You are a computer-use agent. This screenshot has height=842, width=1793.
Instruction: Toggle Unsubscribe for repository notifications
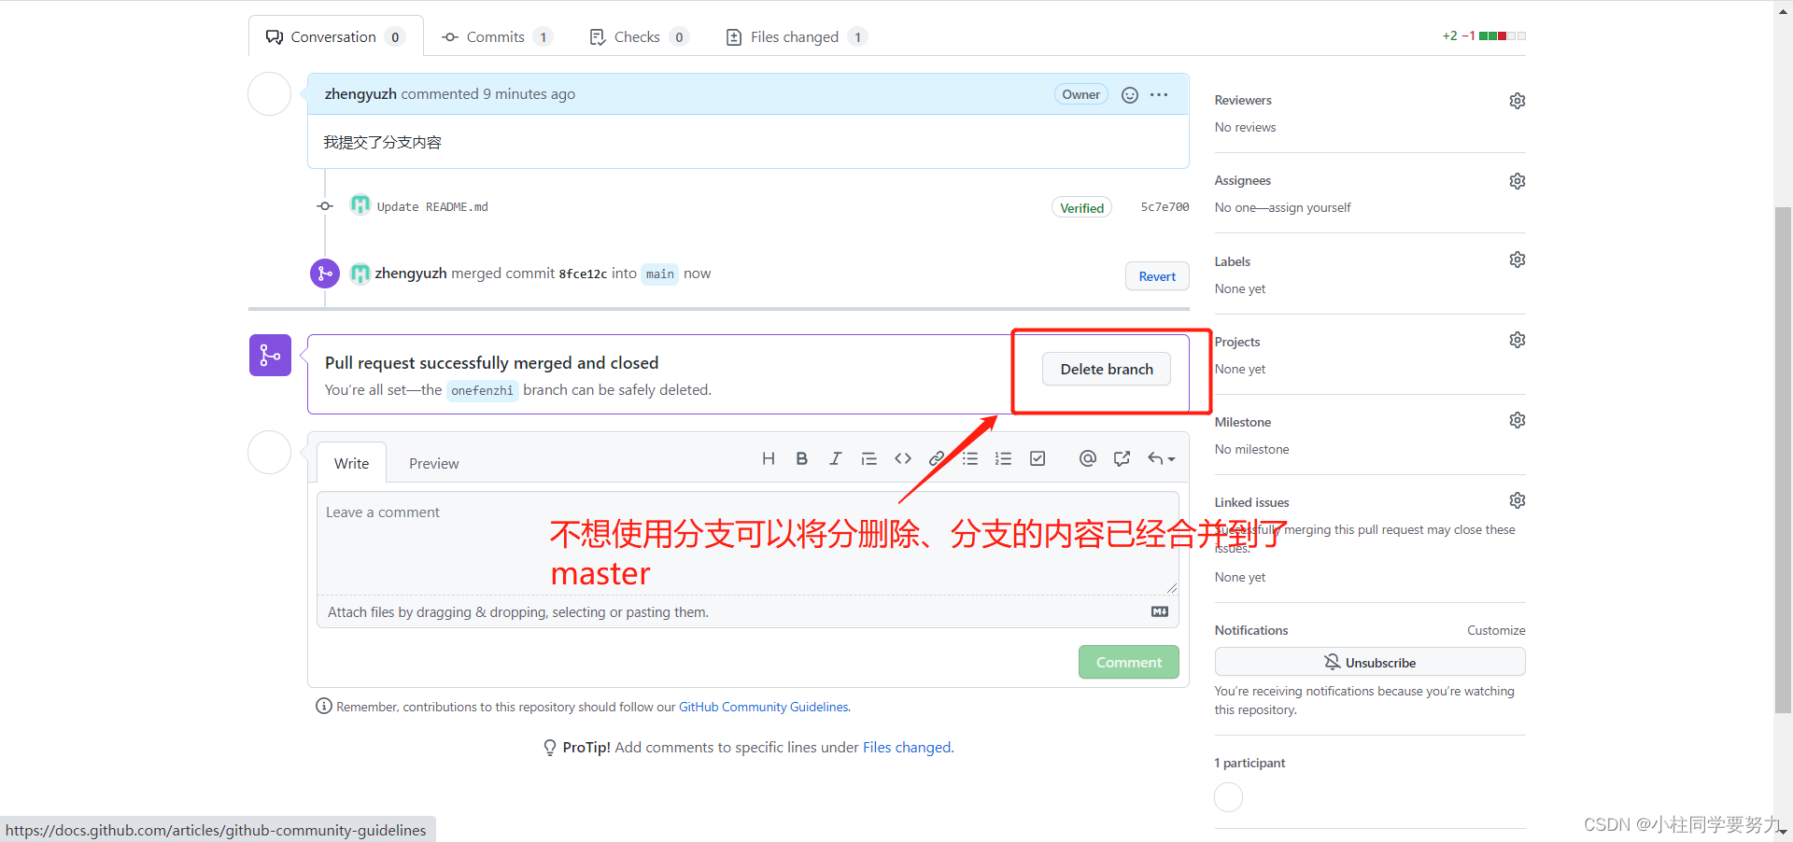[x=1369, y=662]
